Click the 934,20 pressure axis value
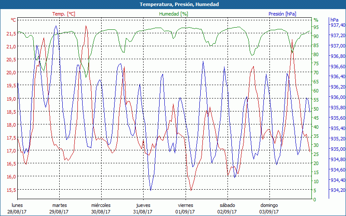 click(338, 191)
